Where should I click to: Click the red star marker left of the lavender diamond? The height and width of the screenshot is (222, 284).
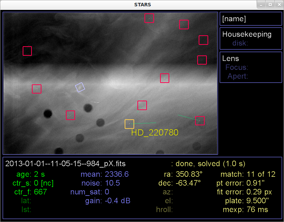coord(36,89)
